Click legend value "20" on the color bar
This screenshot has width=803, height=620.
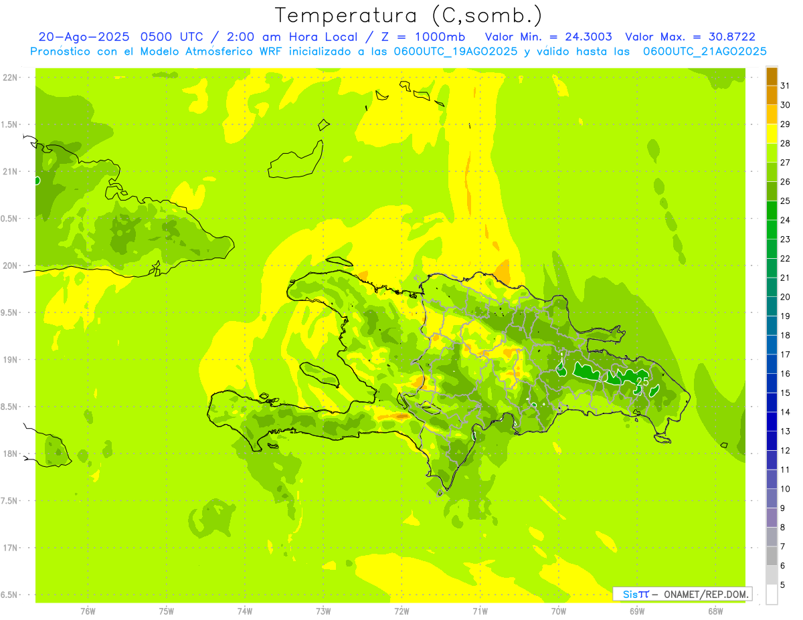click(786, 297)
